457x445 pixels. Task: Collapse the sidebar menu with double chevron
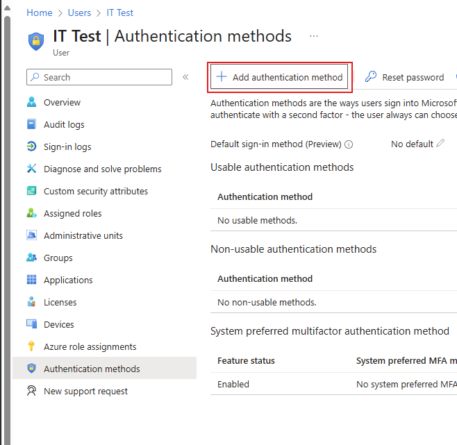[185, 77]
